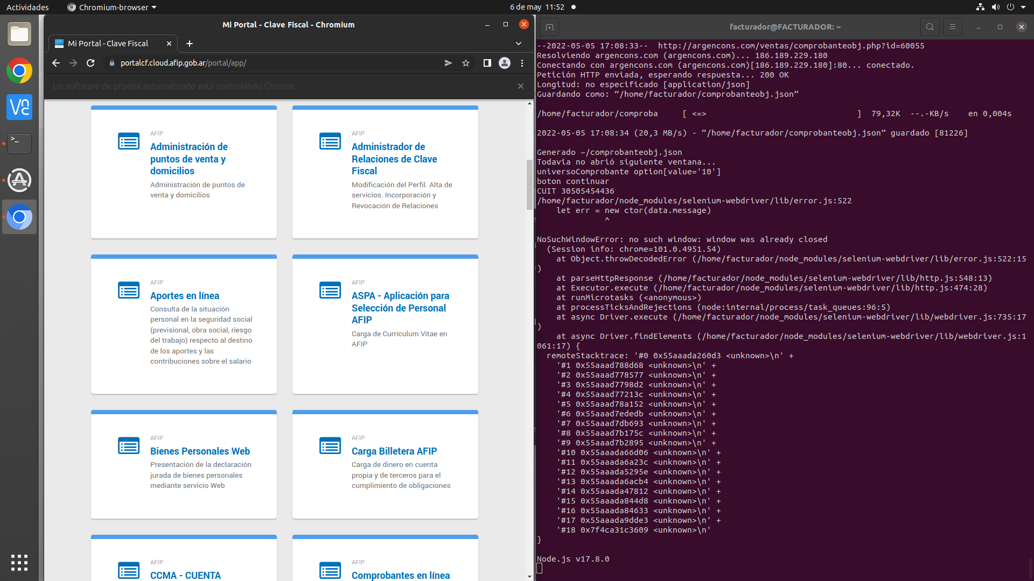Click the ASPA card list icon
The height and width of the screenshot is (581, 1034).
tap(330, 290)
